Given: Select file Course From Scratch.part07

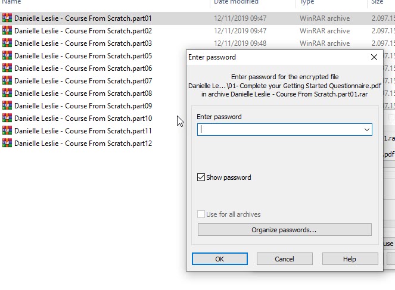Looking at the screenshot, I should (x=83, y=81).
